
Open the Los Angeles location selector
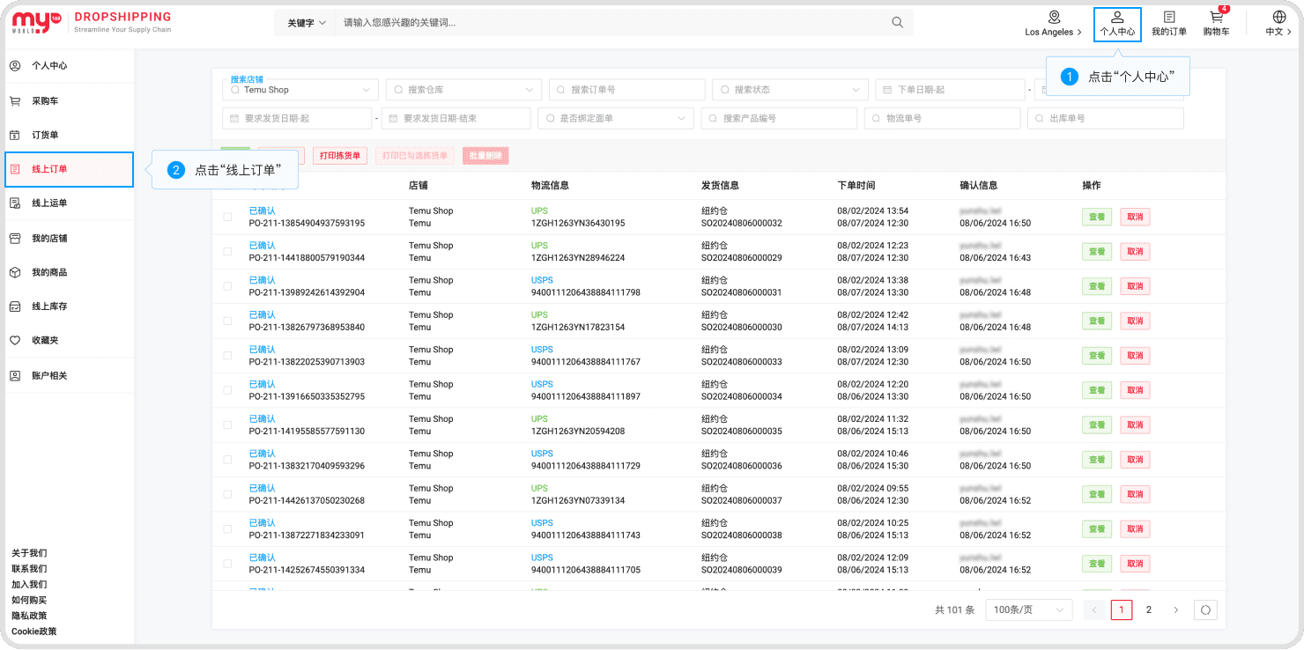[x=1054, y=24]
